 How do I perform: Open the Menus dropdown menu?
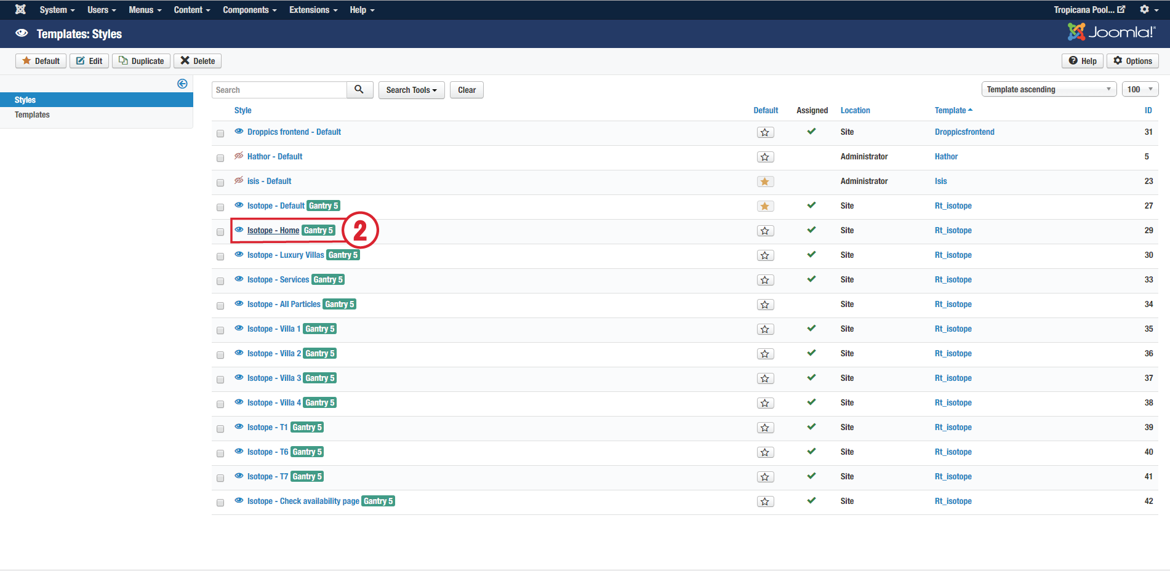click(145, 10)
